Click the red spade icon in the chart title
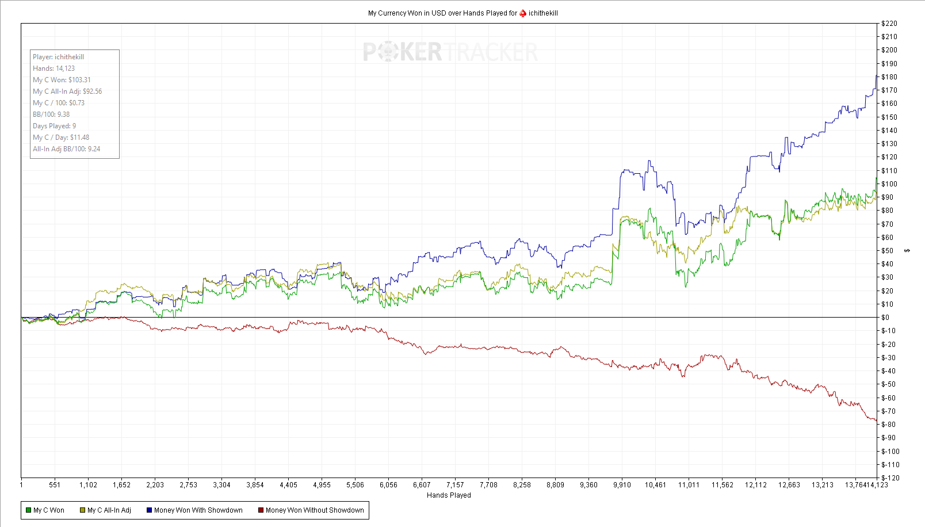 [x=523, y=13]
